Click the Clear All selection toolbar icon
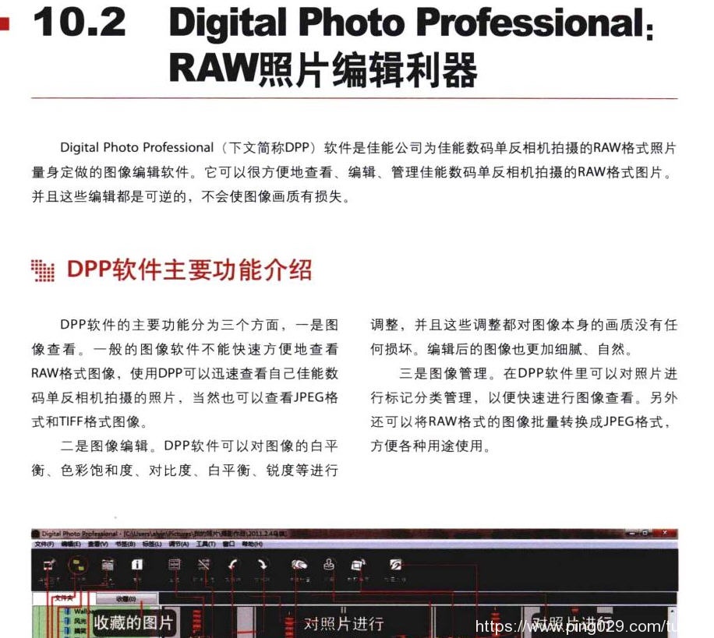The image size is (714, 638). click(203, 565)
